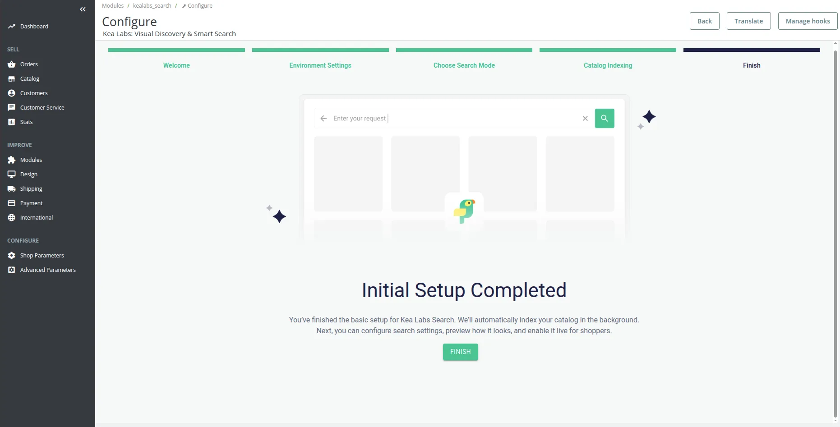Viewport: 840px width, 427px height.
Task: Open the Modules puzzle piece icon
Action: pos(12,160)
